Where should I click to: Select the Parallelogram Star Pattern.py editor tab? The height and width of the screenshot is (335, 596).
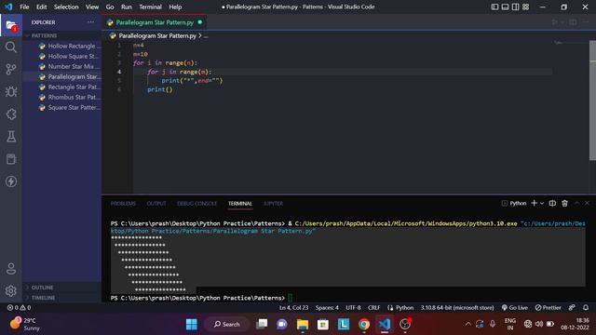(x=155, y=22)
